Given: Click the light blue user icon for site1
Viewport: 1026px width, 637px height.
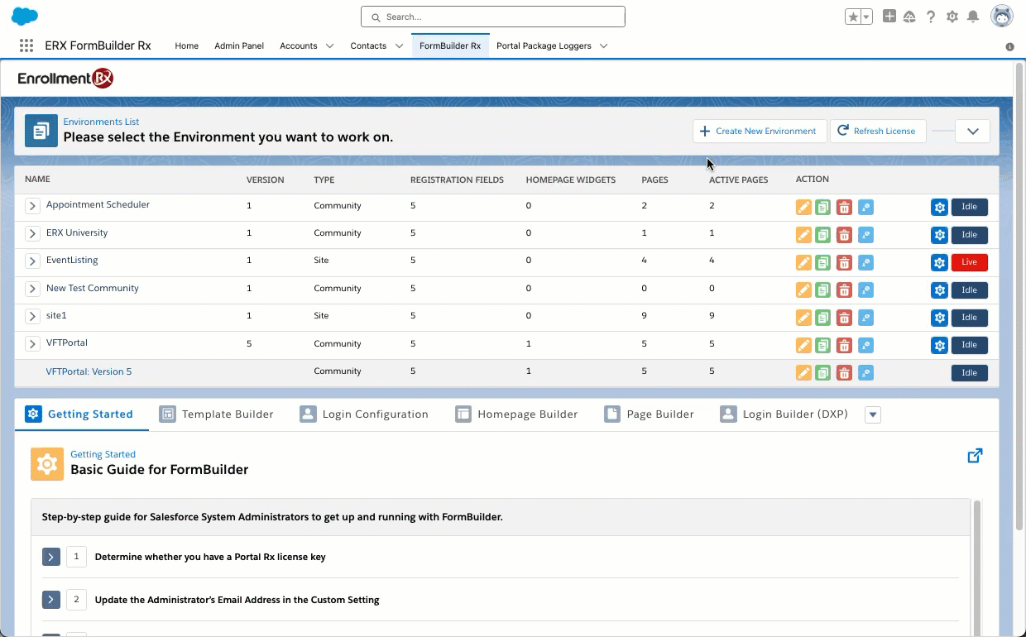Looking at the screenshot, I should tap(865, 318).
